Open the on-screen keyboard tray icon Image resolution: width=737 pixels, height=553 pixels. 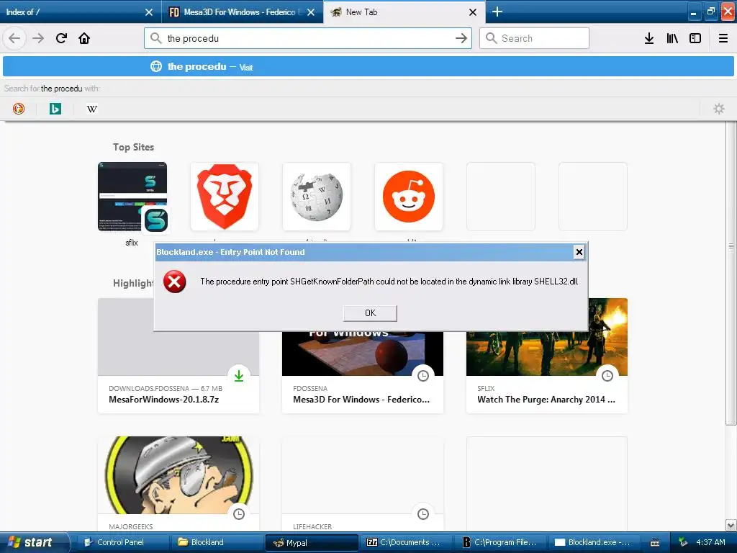655,543
